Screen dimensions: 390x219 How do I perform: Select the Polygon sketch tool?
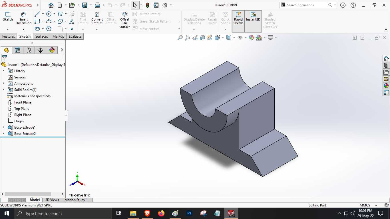49,29
